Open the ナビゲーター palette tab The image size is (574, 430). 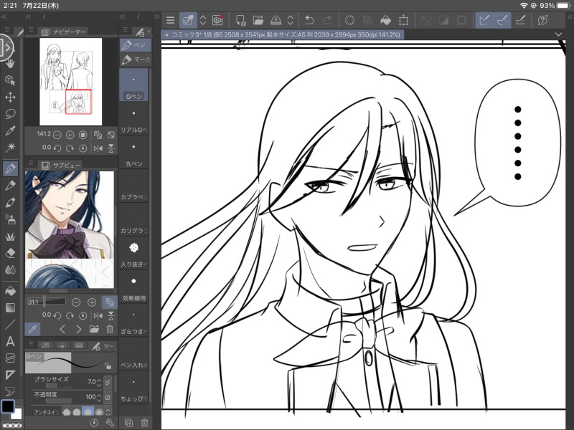[x=64, y=32]
